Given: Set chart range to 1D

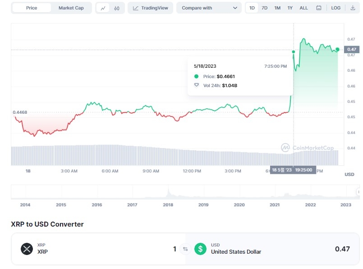Looking at the screenshot, I should 252,8.
